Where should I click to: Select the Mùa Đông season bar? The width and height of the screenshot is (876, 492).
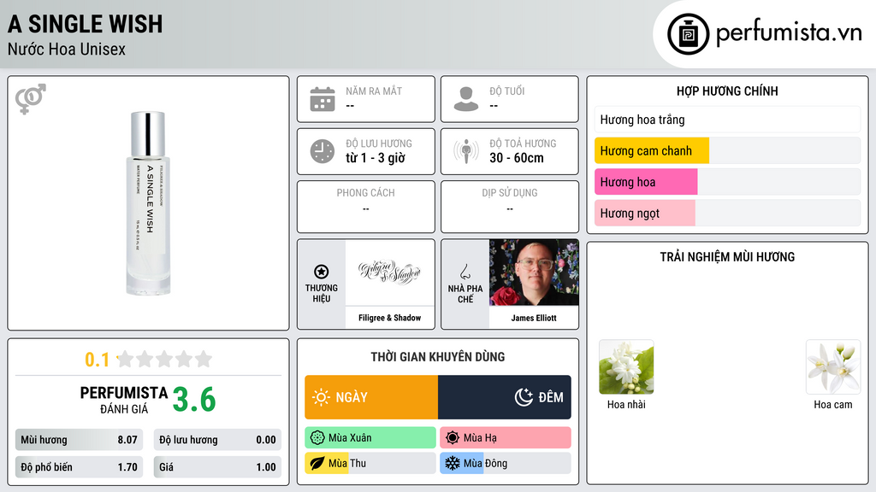coord(506,463)
